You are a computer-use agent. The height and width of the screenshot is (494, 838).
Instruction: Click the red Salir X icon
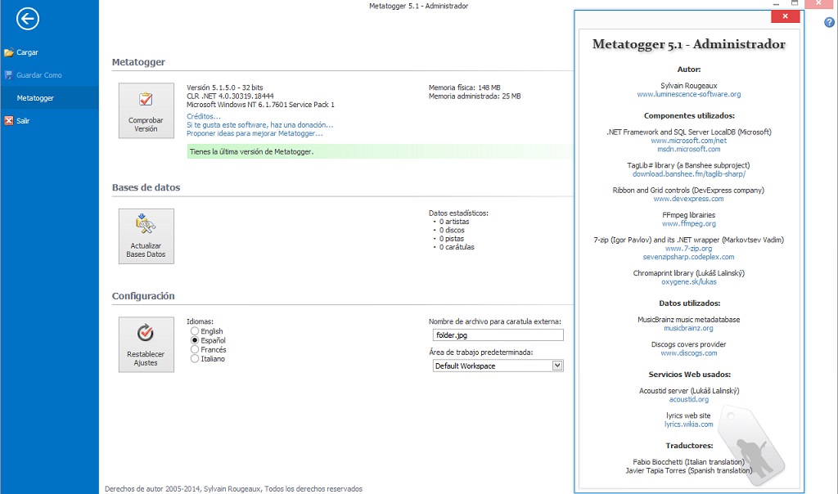click(x=8, y=121)
